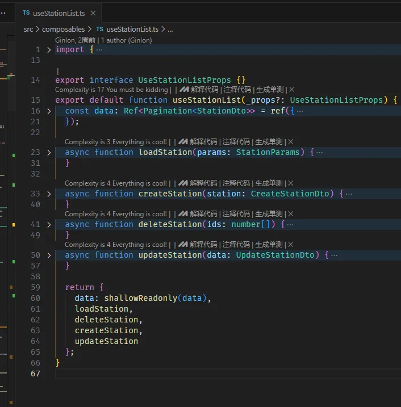This screenshot has height=407, width=401.
Task: Click 生成单测 above deleteStation
Action: click(x=269, y=214)
